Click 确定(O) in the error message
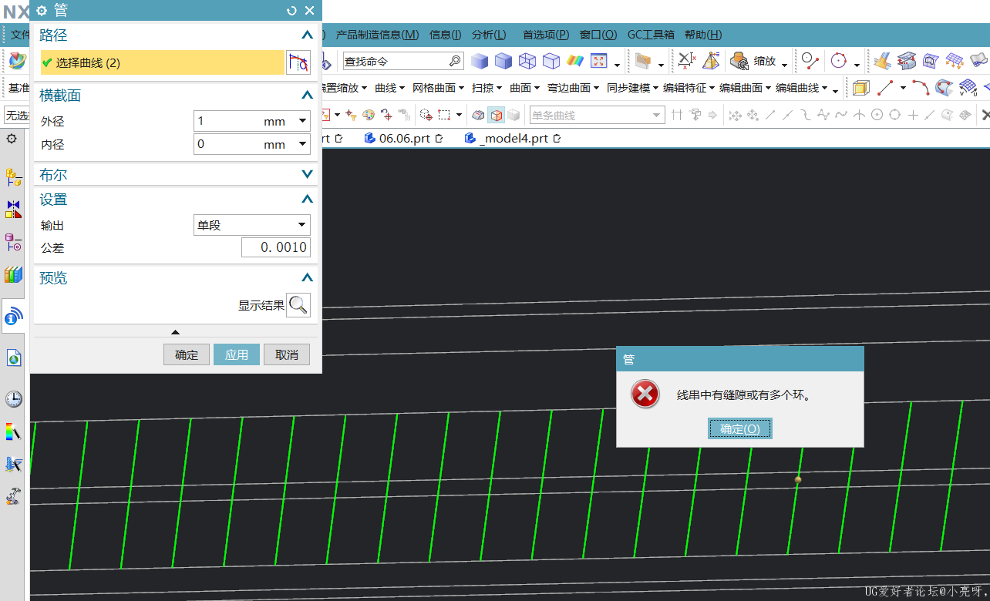Viewport: 990px width, 601px height. [740, 429]
